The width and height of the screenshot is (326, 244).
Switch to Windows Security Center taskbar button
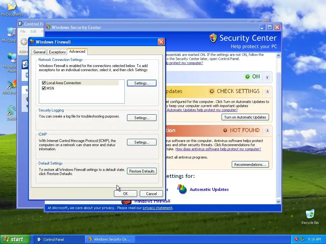tap(110, 240)
